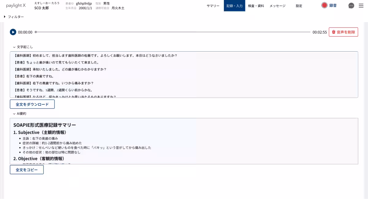
Task: Open the hamburger menu icon
Action: (x=361, y=5)
